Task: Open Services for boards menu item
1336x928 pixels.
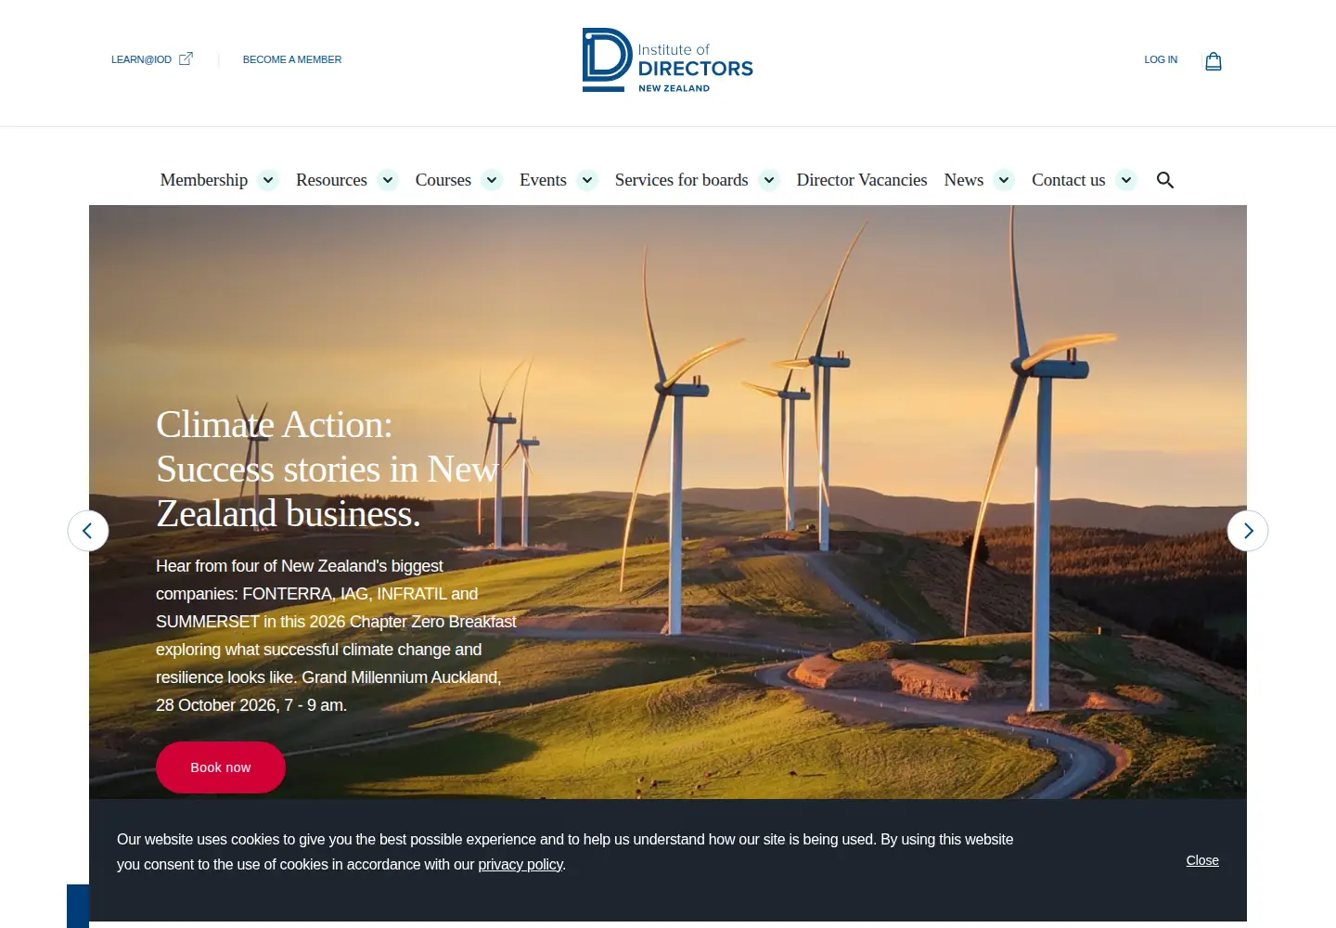Action: 682,180
